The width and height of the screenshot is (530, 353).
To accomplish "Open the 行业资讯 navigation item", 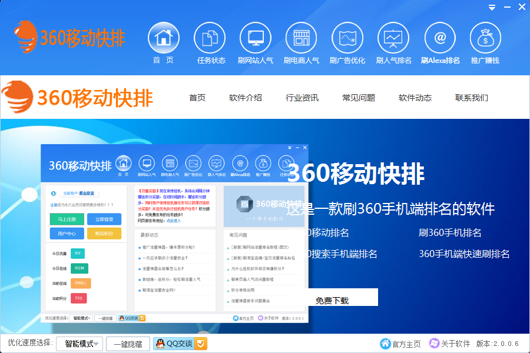I will click(302, 98).
